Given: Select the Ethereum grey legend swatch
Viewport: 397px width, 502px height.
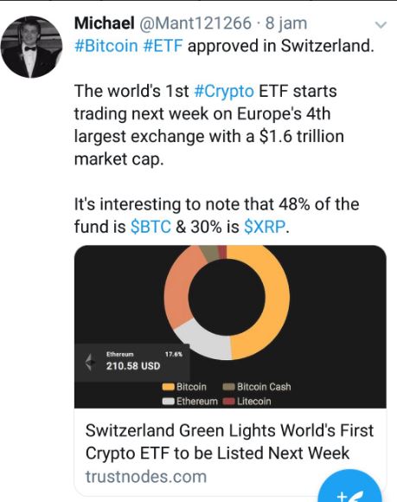Looking at the screenshot, I should [169, 401].
